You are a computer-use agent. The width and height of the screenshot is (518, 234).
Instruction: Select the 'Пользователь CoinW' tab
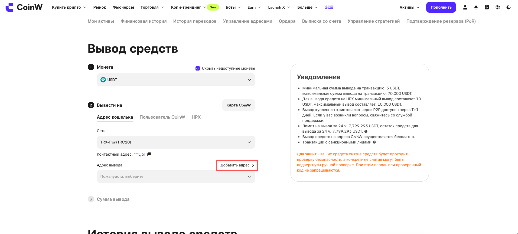[162, 117]
